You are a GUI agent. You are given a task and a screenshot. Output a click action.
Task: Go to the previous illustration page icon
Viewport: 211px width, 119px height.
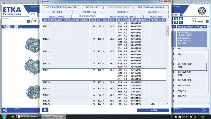tap(176, 19)
